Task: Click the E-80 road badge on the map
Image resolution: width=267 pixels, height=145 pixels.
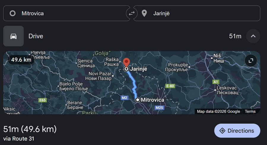Action: (x=170, y=86)
